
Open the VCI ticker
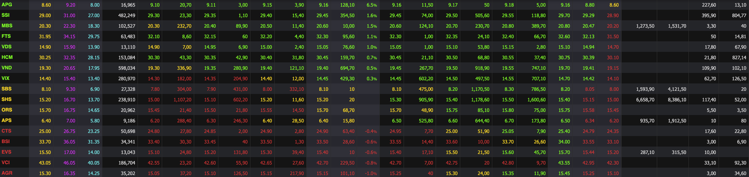(5, 163)
